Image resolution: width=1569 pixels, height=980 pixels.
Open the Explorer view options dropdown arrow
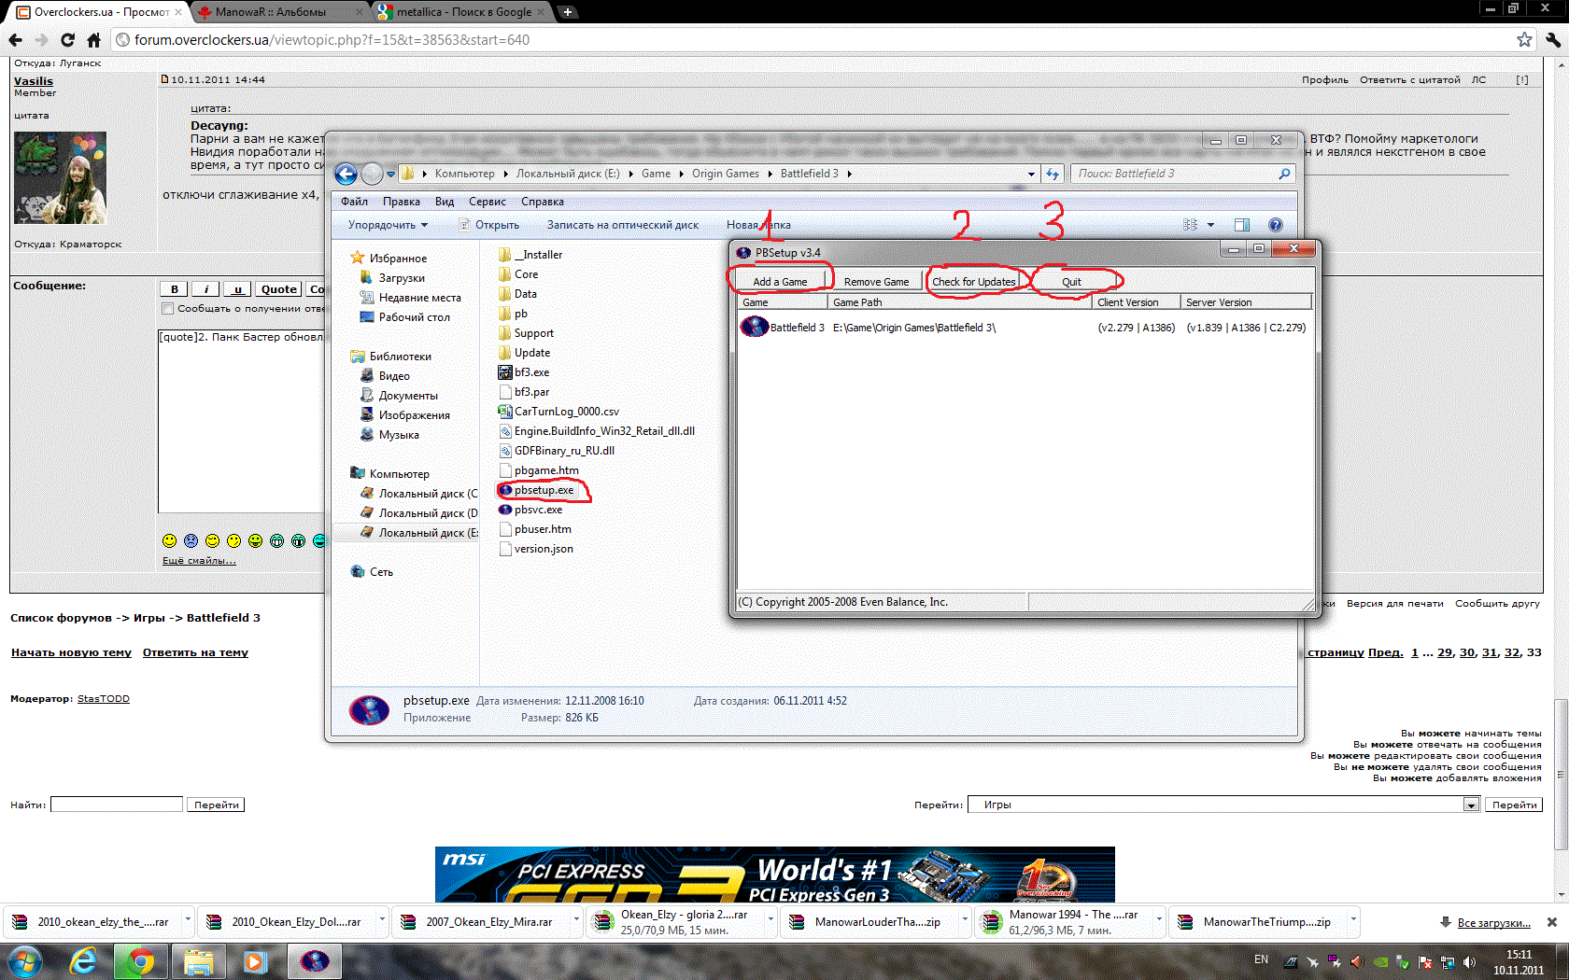click(x=1210, y=225)
